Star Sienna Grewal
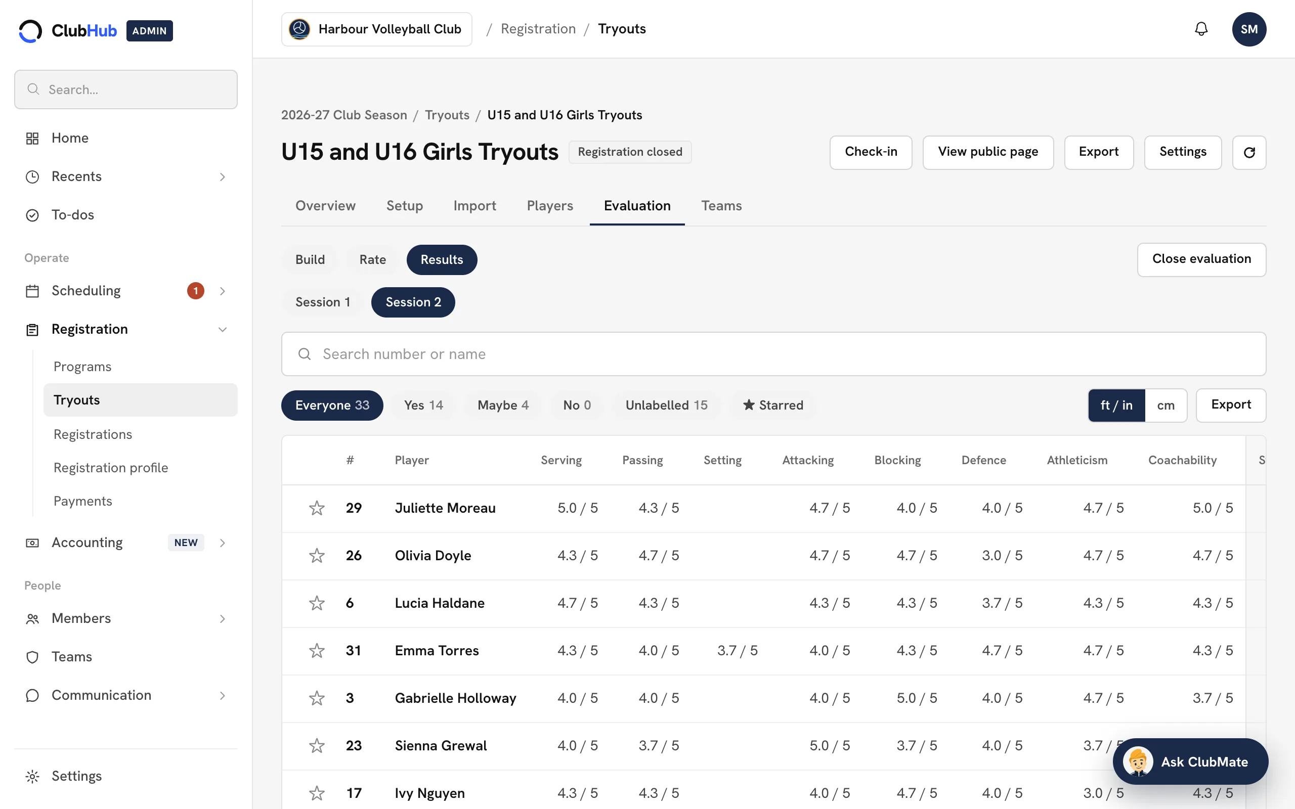 [x=317, y=746]
